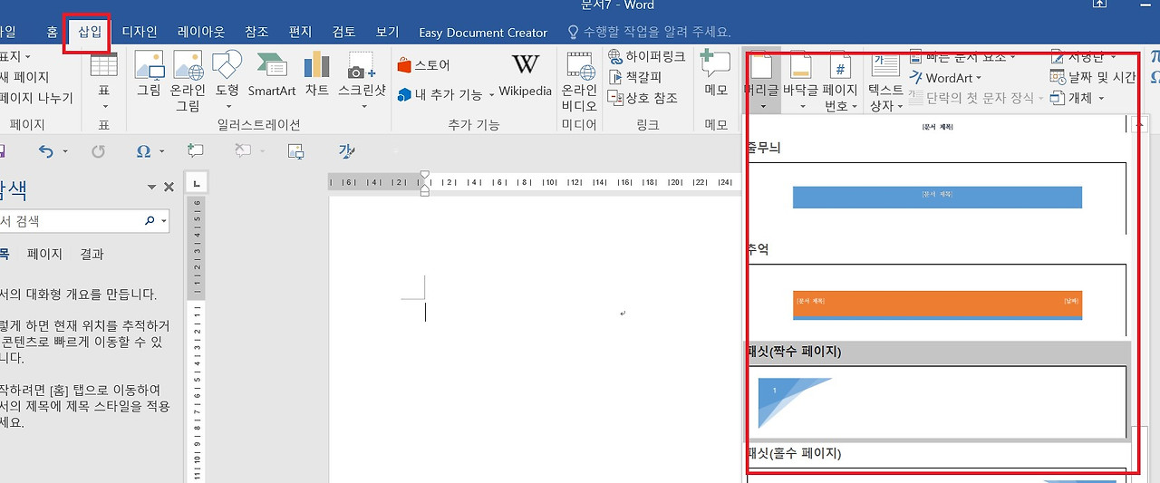This screenshot has height=483, width=1160.
Task: Insert a 새 페이지 blank page
Action: (24, 77)
